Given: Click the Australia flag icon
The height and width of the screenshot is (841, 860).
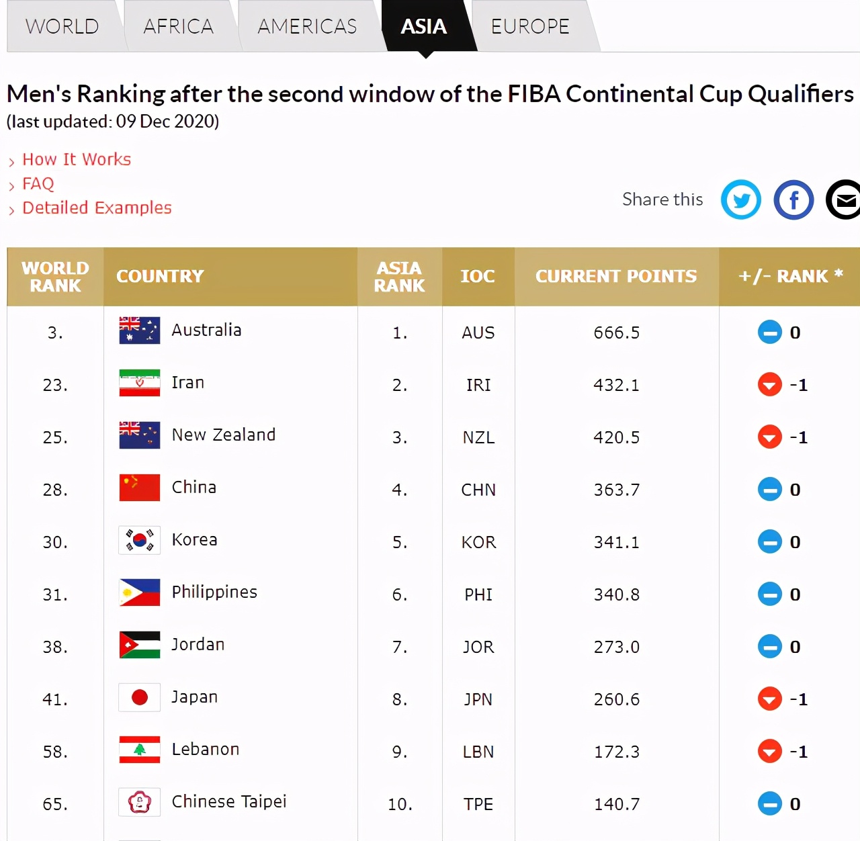Looking at the screenshot, I should (x=140, y=330).
